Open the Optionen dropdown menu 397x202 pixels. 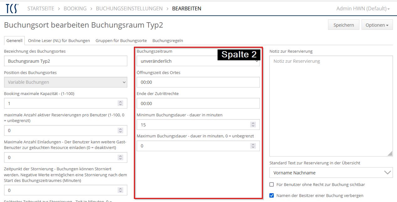point(377,25)
